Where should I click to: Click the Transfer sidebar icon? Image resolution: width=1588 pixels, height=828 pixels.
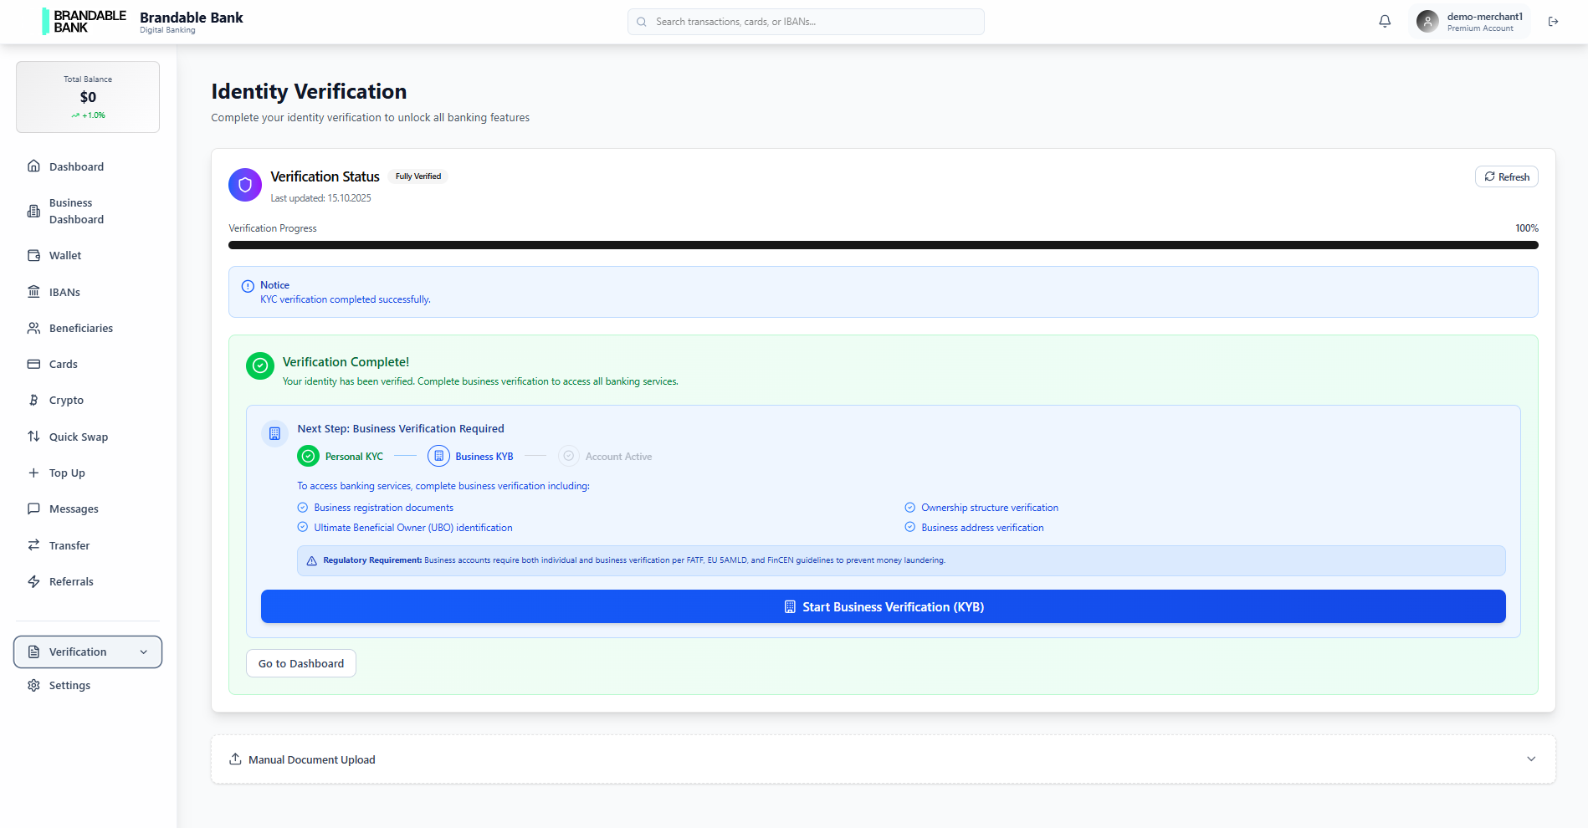33,545
